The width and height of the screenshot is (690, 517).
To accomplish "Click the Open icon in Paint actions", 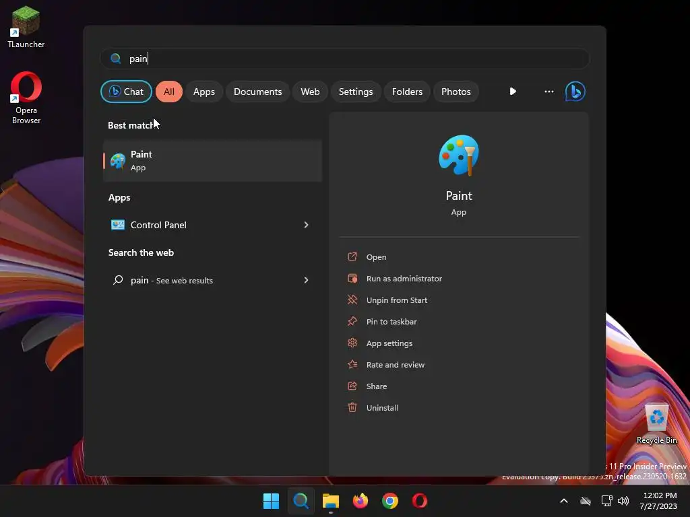I will [x=352, y=256].
